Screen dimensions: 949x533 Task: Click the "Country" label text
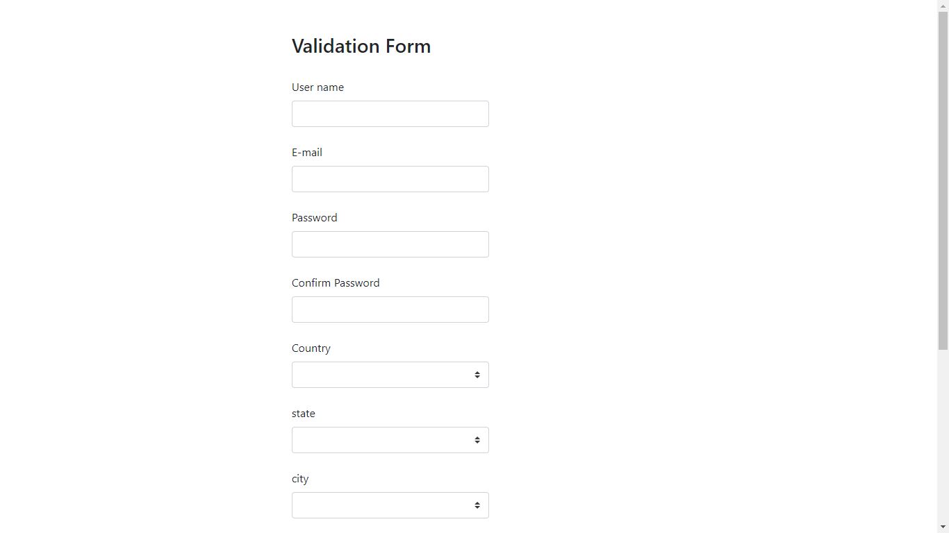coord(311,348)
